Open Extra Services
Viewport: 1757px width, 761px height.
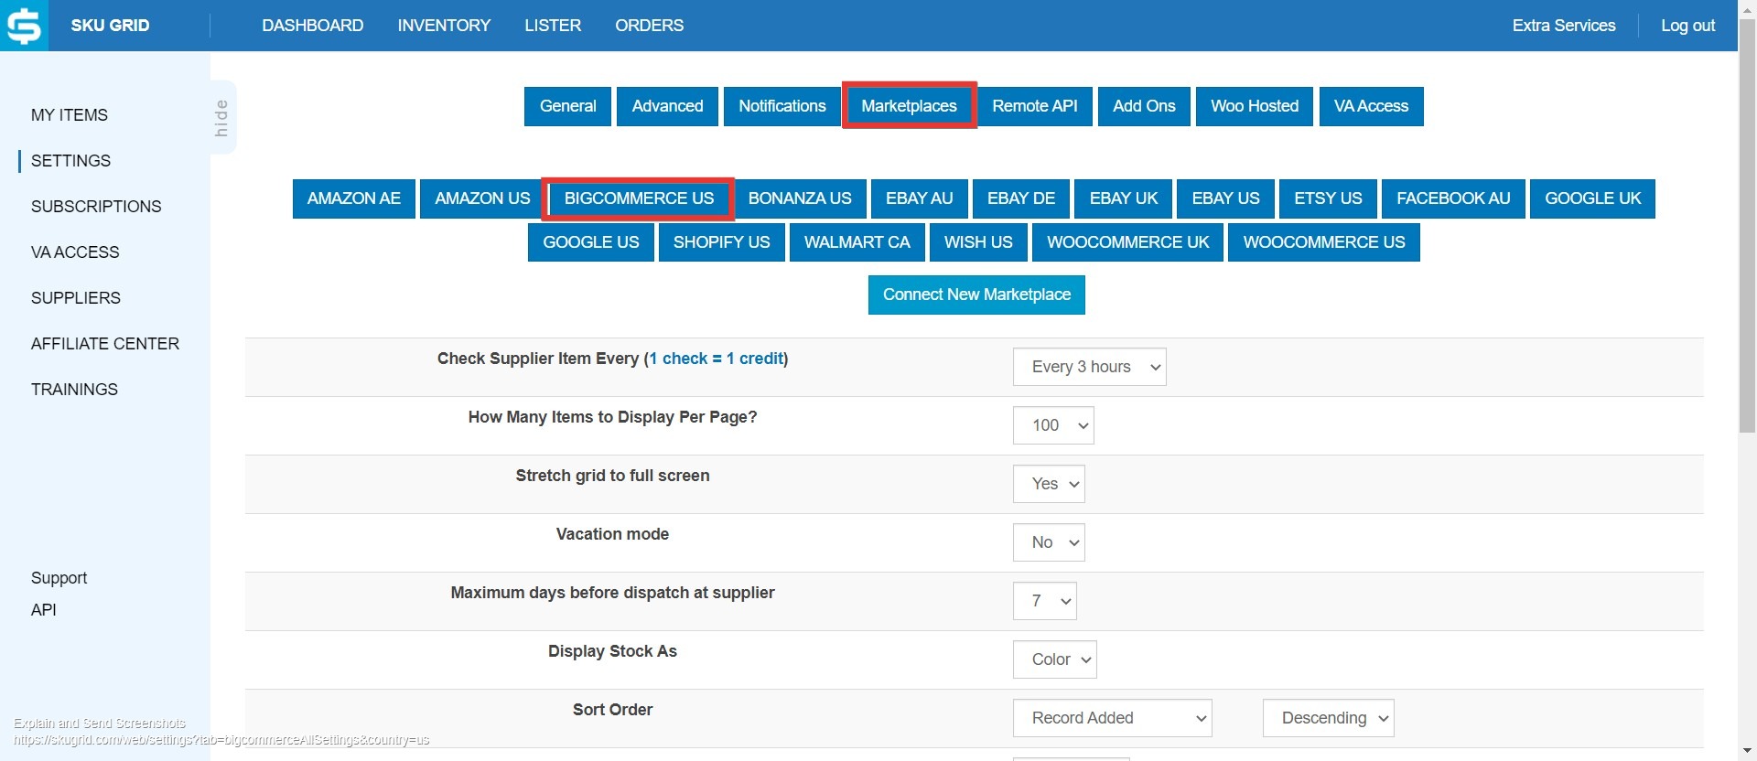[1563, 26]
